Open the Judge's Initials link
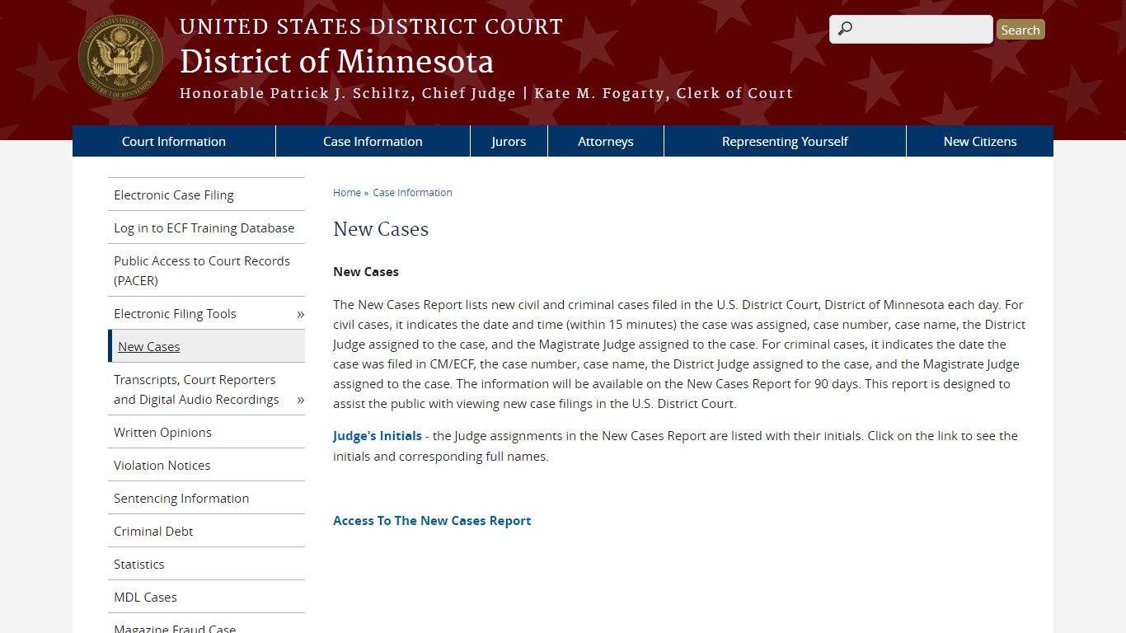Viewport: 1126px width, 633px height. 378,435
